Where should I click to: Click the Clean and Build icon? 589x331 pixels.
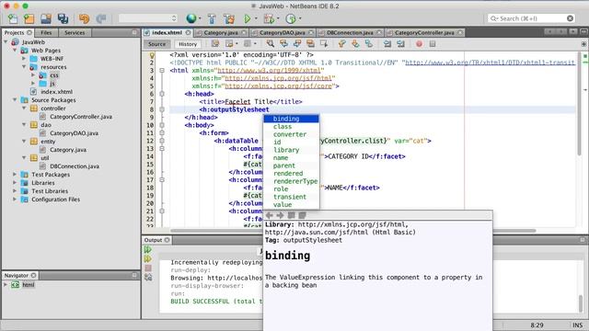(229, 18)
